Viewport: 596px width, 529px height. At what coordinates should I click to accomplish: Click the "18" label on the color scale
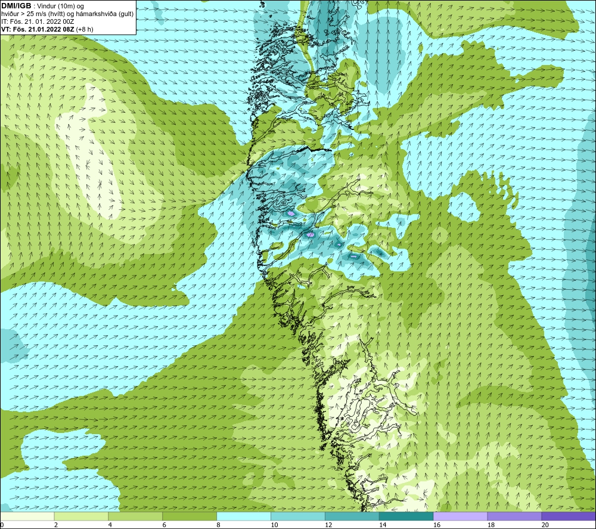click(491, 525)
